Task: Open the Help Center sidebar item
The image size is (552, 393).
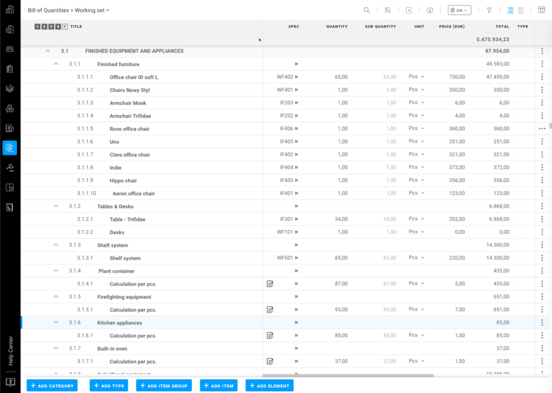Action: pos(10,350)
